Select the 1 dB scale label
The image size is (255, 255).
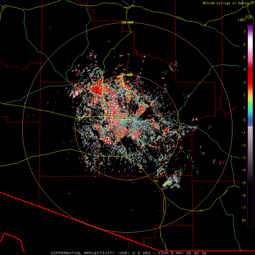(x=245, y=107)
